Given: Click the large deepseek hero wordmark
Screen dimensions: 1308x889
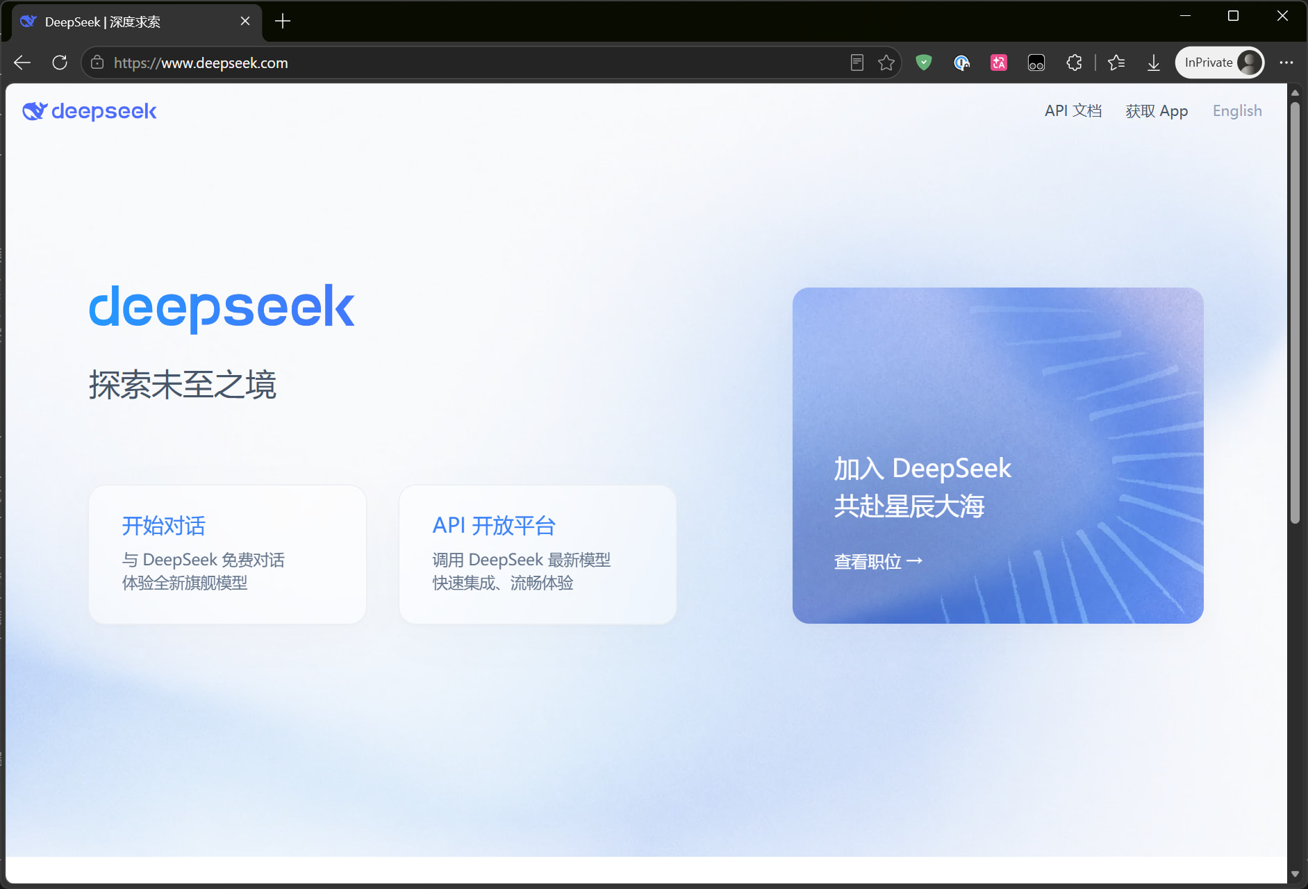Looking at the screenshot, I should point(222,308).
